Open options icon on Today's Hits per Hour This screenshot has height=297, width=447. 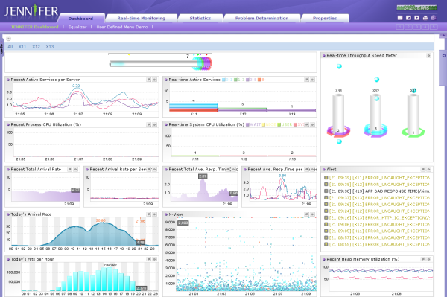[x=154, y=259]
